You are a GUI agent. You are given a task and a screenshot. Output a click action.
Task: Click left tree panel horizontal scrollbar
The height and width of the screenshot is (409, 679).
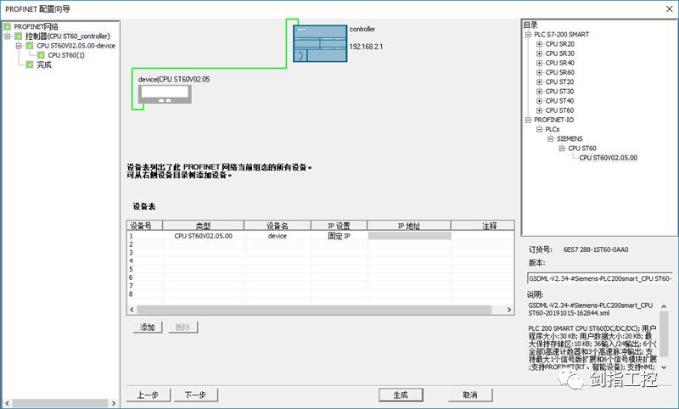[x=59, y=403]
